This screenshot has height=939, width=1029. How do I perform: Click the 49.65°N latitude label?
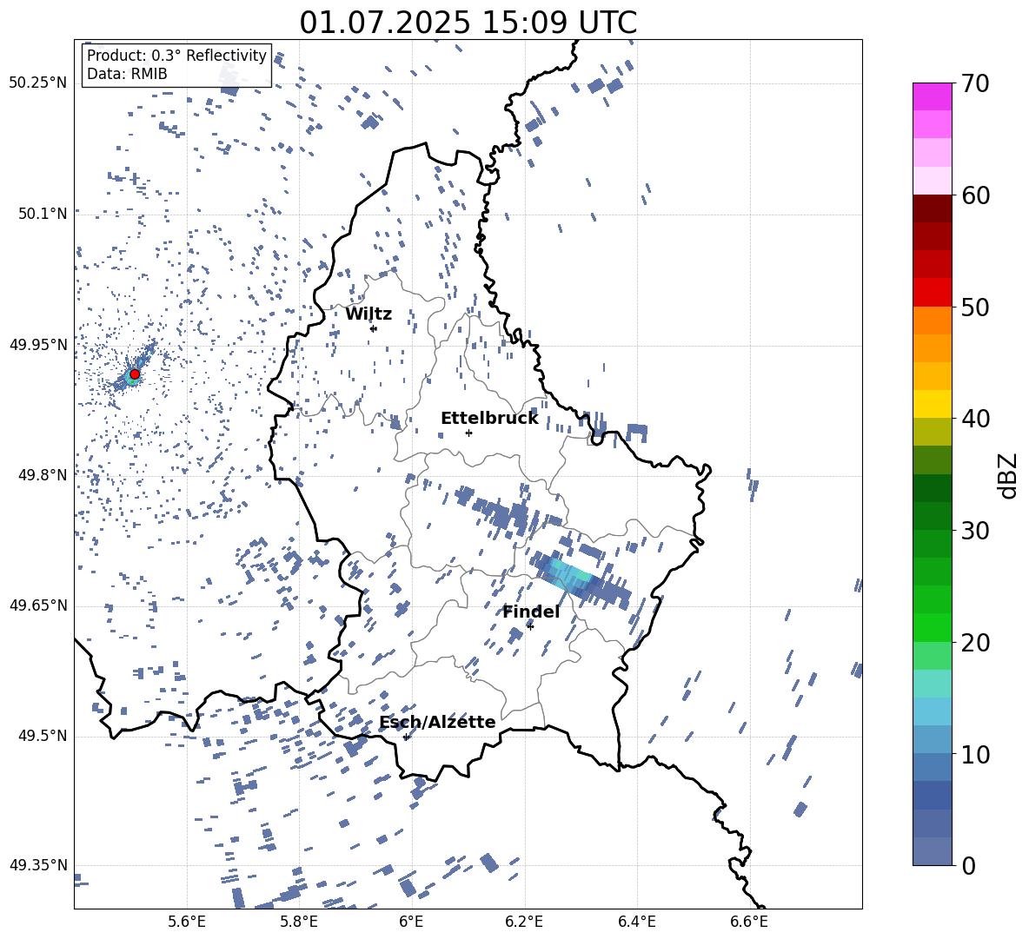click(38, 605)
